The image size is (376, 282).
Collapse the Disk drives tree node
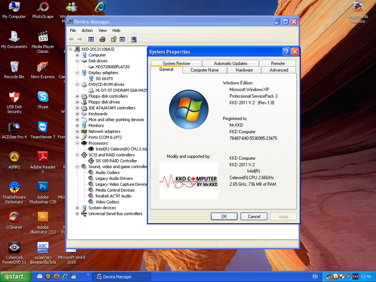tap(77, 61)
